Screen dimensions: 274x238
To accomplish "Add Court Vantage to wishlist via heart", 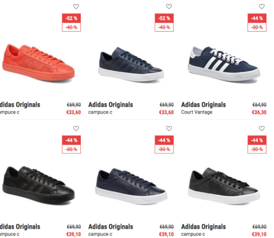I will 262,6.
